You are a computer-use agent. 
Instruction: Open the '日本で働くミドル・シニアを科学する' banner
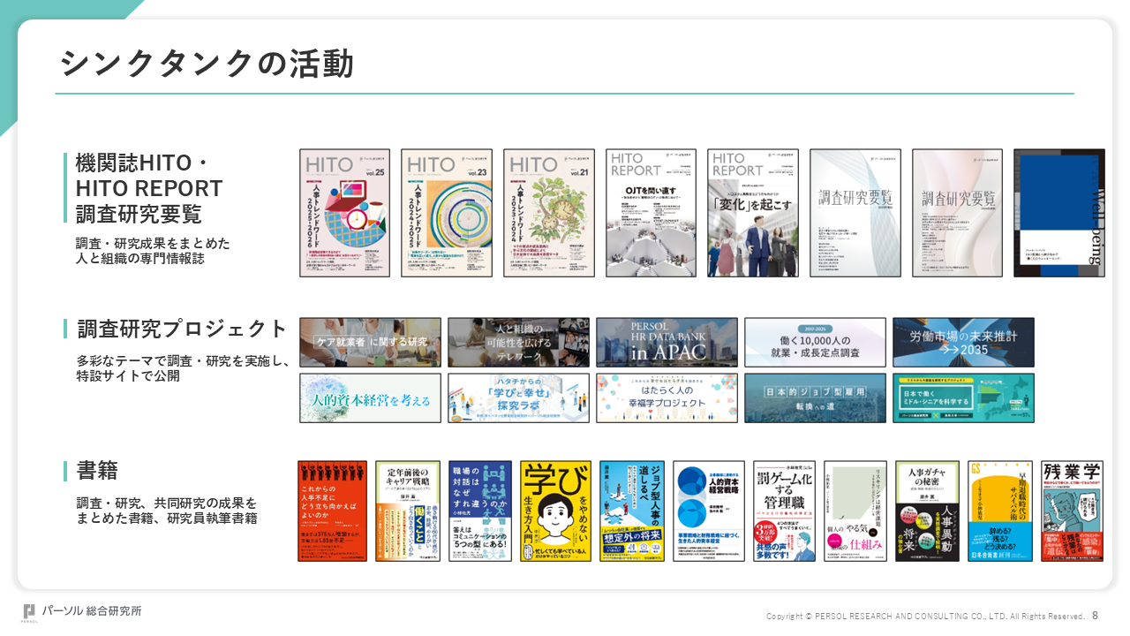click(963, 397)
